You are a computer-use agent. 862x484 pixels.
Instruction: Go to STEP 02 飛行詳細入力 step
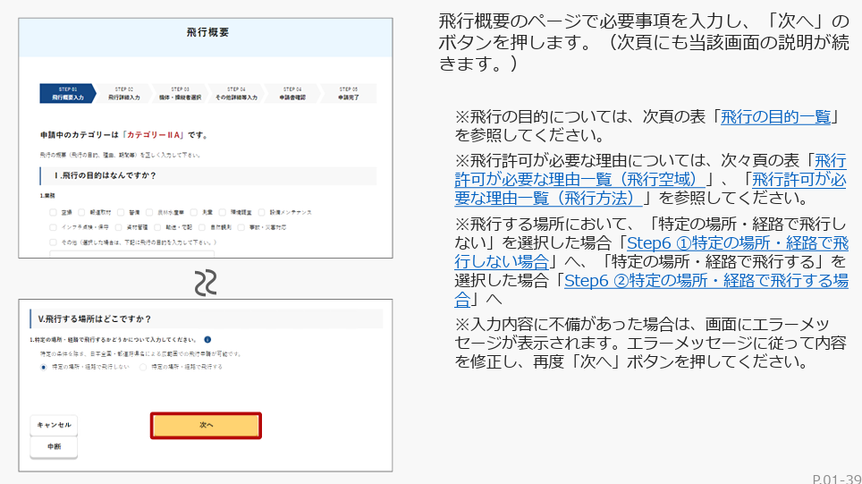pos(124,94)
